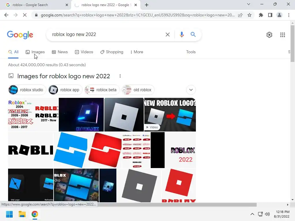Close the 'roblox - Google Search' tab
This screenshot has width=295, height=221.
(67, 5)
